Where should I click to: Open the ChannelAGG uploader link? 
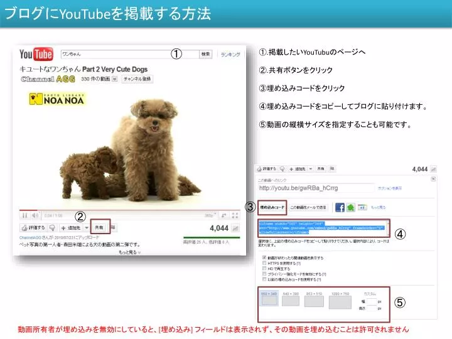pos(30,237)
